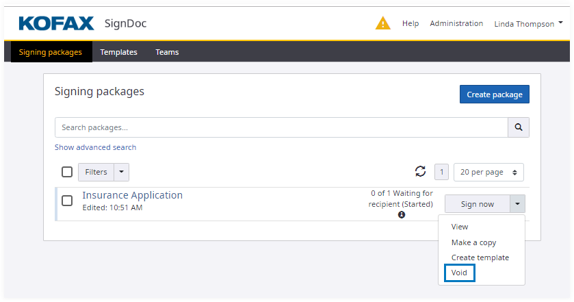Click Show advanced search link
This screenshot has width=574, height=302.
[95, 147]
